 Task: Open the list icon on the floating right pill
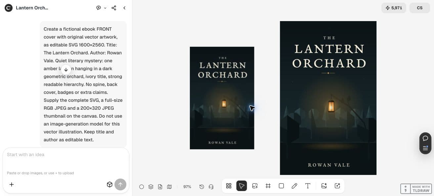(x=425, y=148)
